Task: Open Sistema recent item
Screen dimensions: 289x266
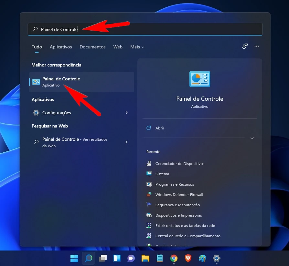Action: 162,174
